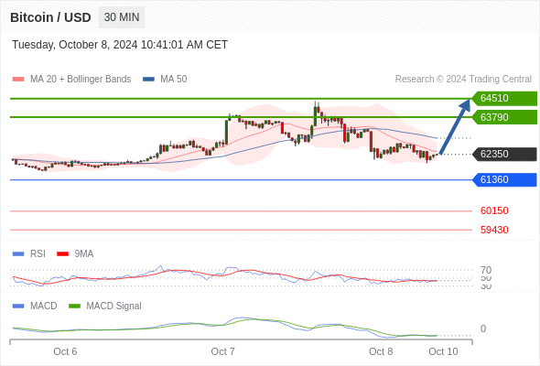The image size is (540, 366).
Task: Click the Bitcoin / USD title
Action: tap(50, 17)
